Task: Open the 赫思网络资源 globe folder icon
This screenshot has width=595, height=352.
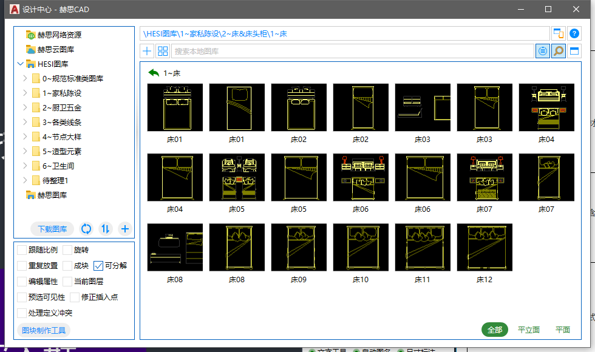Action: tap(31, 35)
